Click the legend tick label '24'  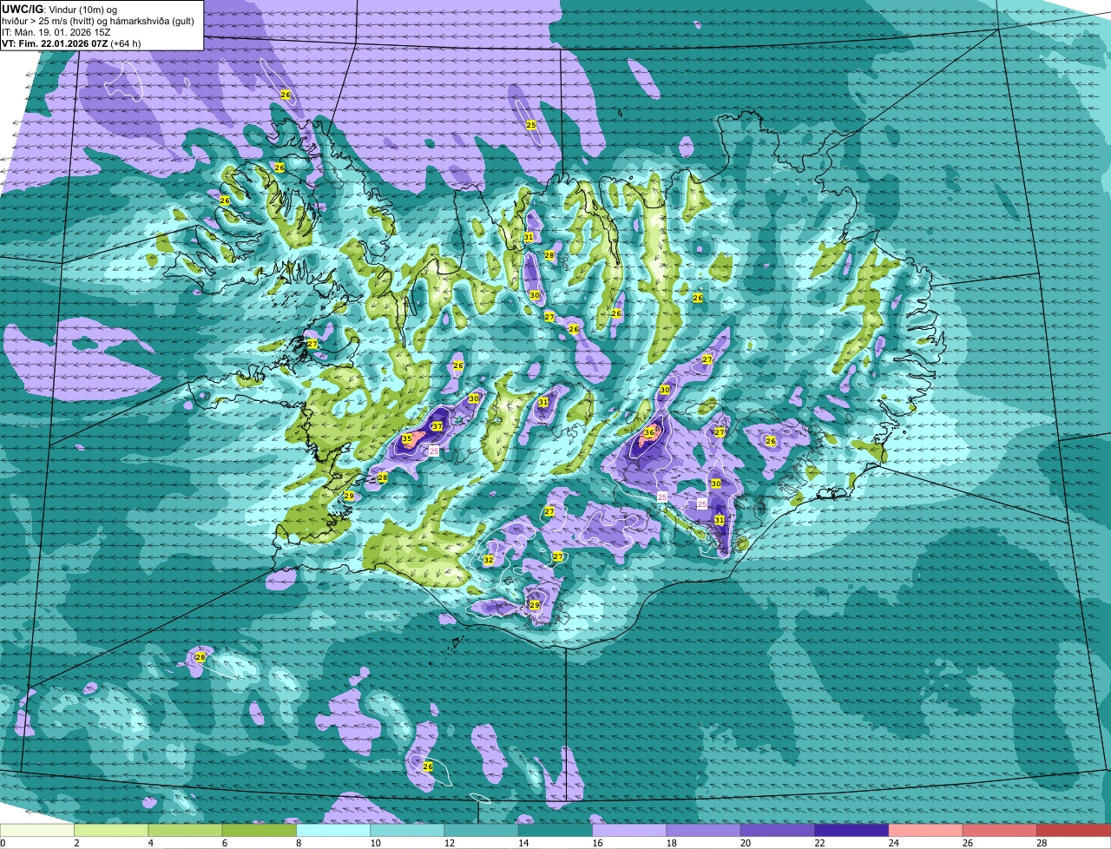894,843
